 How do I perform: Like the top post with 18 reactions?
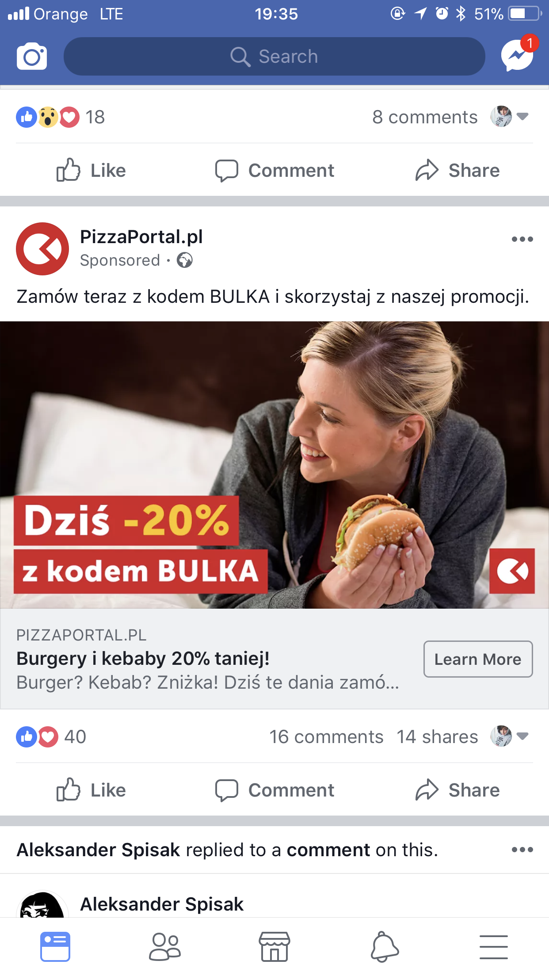pos(91,170)
